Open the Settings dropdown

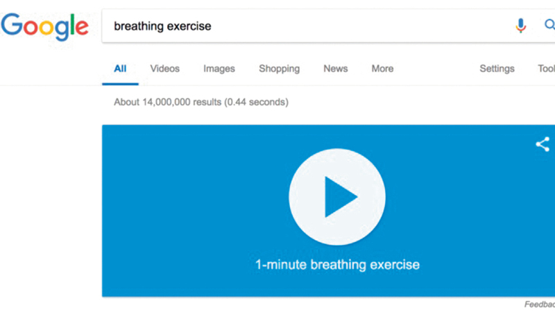tap(497, 69)
